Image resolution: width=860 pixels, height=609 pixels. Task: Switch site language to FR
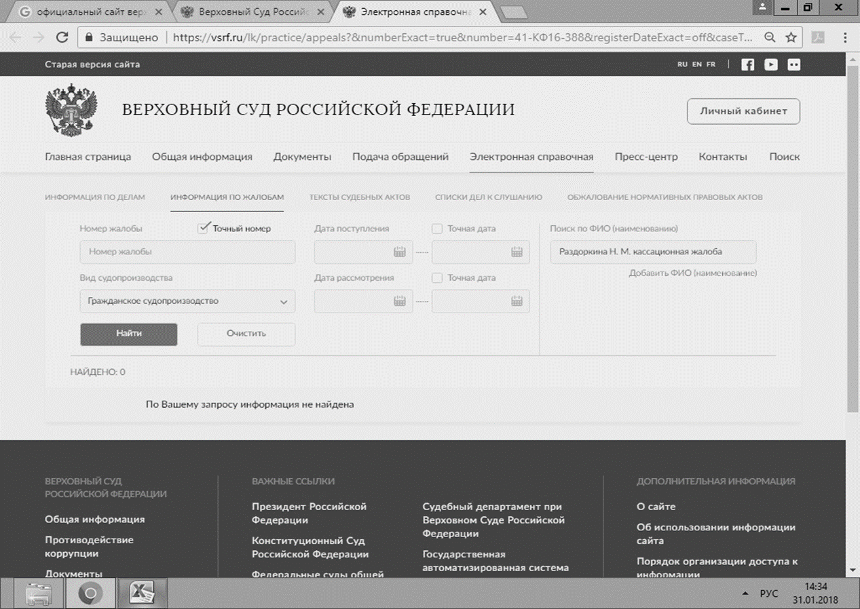coord(711,64)
